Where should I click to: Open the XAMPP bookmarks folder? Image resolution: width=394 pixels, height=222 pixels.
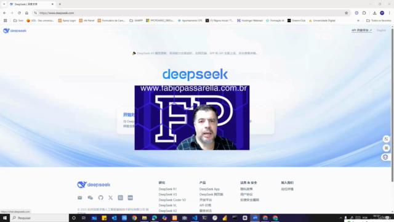click(136, 20)
